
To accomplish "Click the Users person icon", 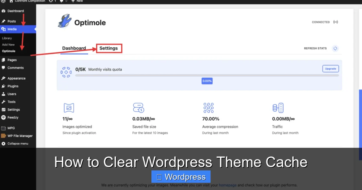I will pos(3,94).
